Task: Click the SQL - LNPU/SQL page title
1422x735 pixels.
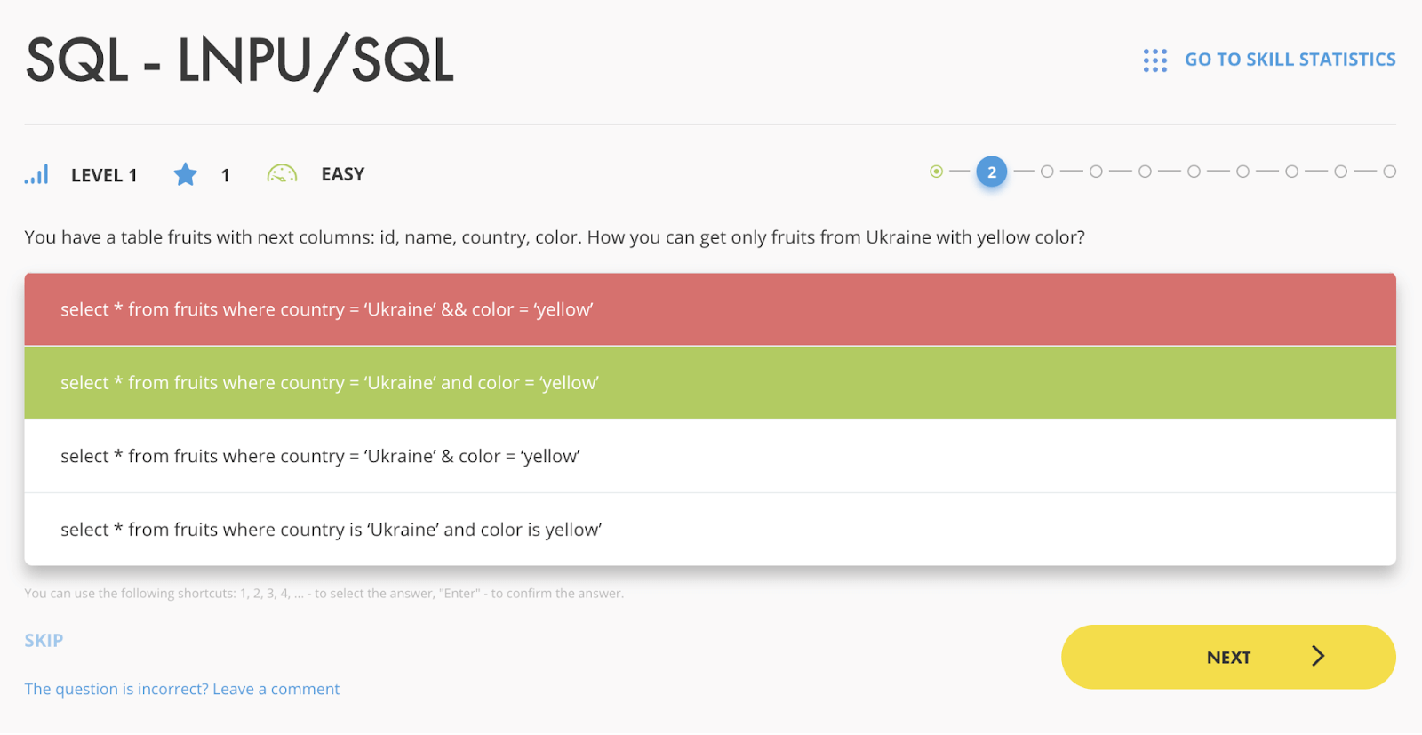Action: [x=240, y=60]
